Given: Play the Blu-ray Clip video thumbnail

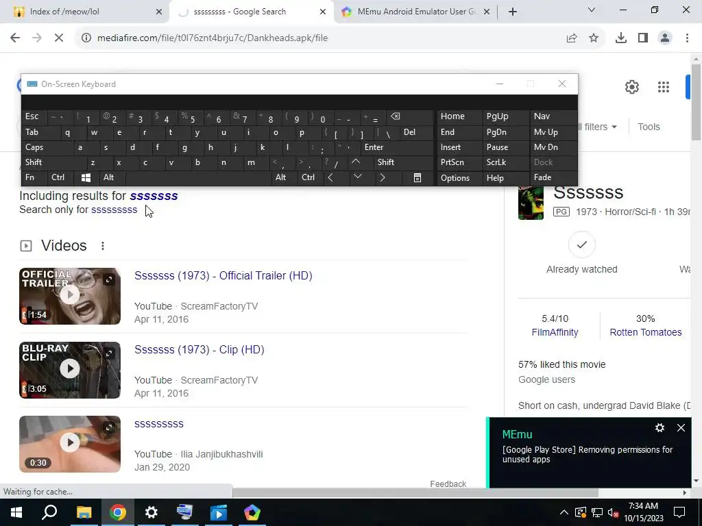Looking at the screenshot, I should [70, 370].
